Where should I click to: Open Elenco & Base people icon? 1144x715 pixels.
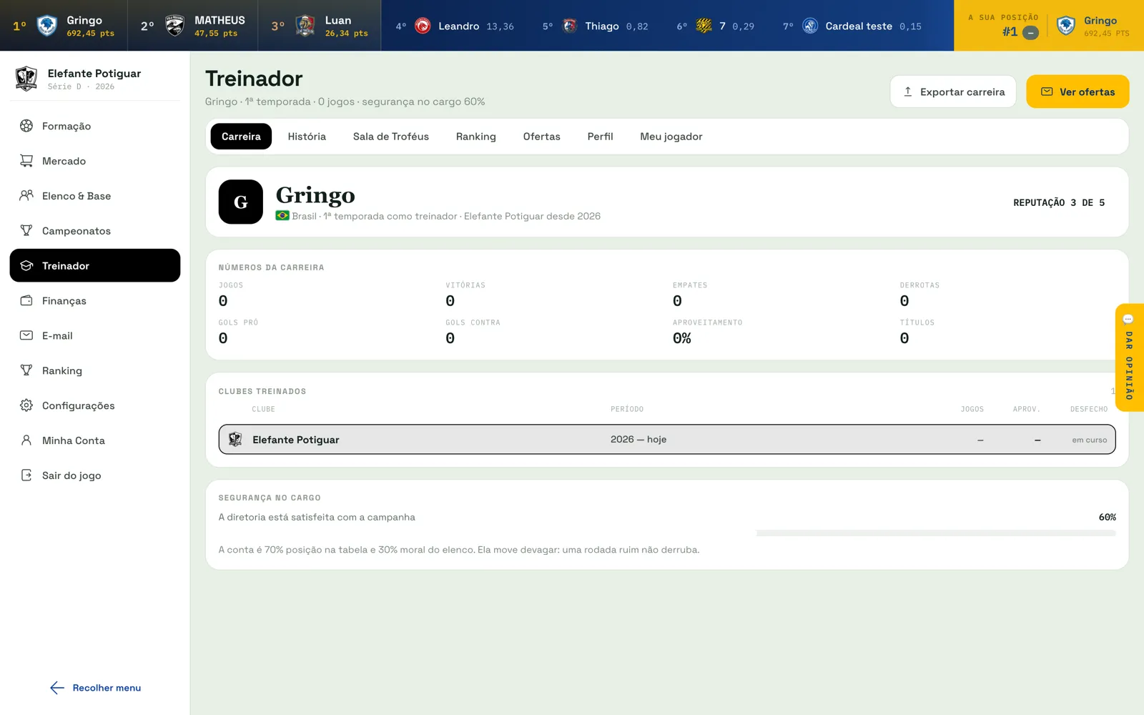coord(26,196)
